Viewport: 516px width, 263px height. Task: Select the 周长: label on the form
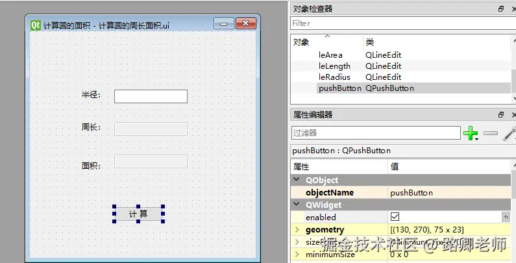point(91,127)
